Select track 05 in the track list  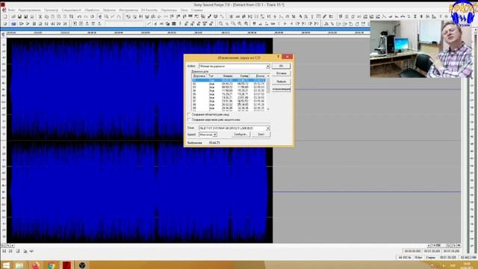229,94
